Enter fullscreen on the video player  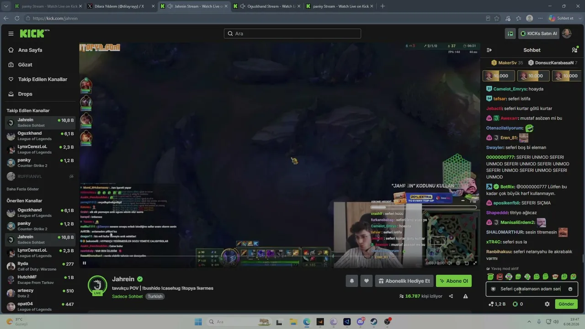pos(475,263)
